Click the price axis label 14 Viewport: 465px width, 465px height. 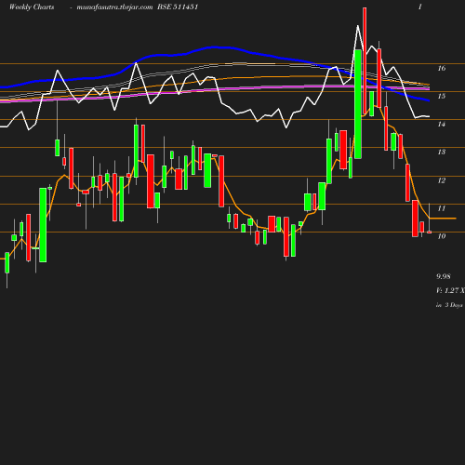click(442, 124)
